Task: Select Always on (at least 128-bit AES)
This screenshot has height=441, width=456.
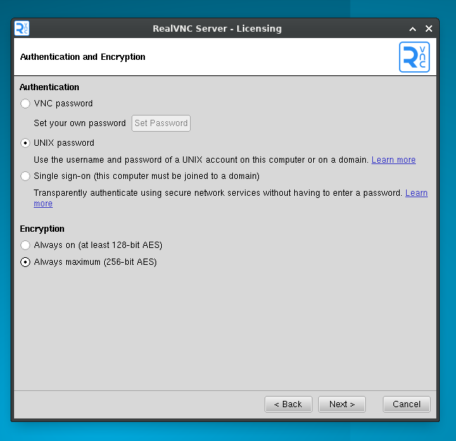Action: coord(26,245)
